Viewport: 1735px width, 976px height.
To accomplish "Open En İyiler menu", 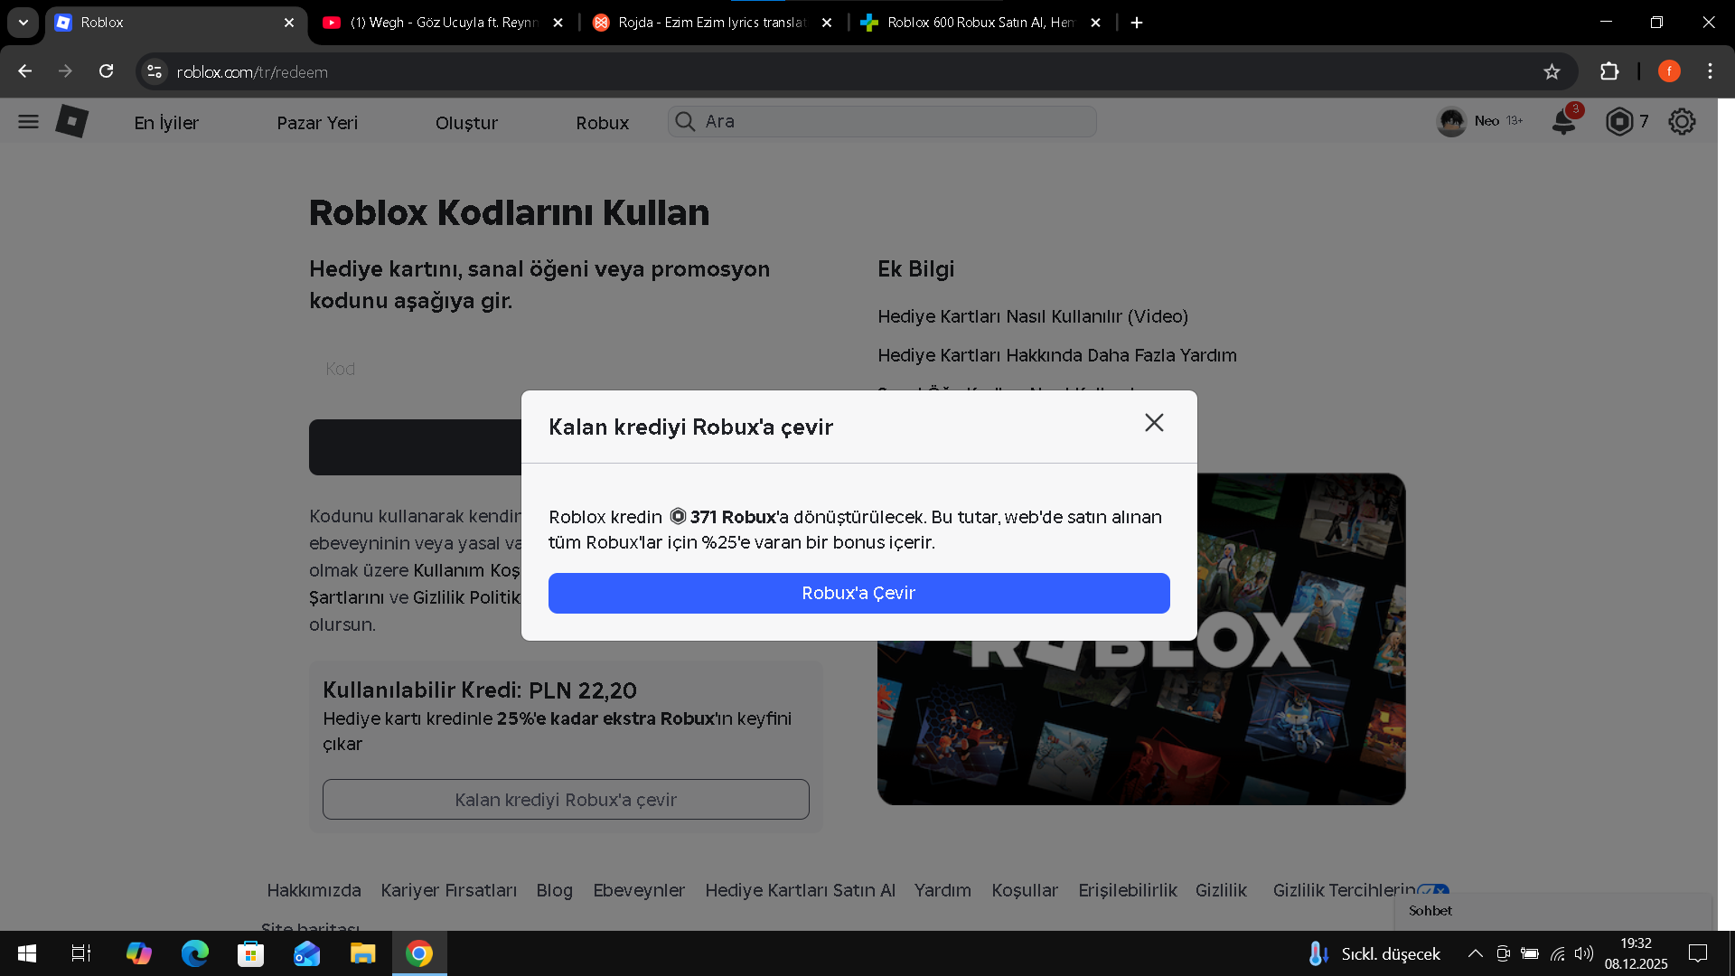I will click(166, 123).
